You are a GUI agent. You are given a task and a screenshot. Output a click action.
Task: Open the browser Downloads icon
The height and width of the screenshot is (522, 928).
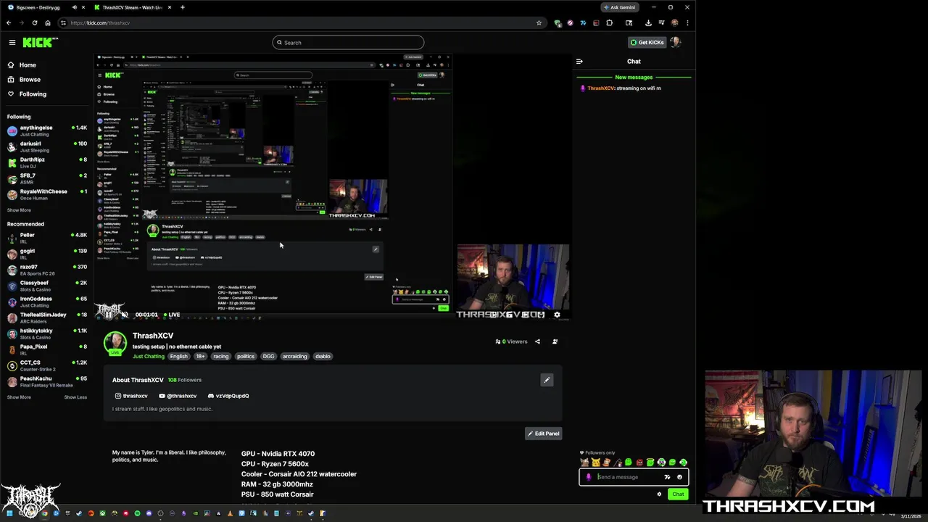pyautogui.click(x=648, y=22)
